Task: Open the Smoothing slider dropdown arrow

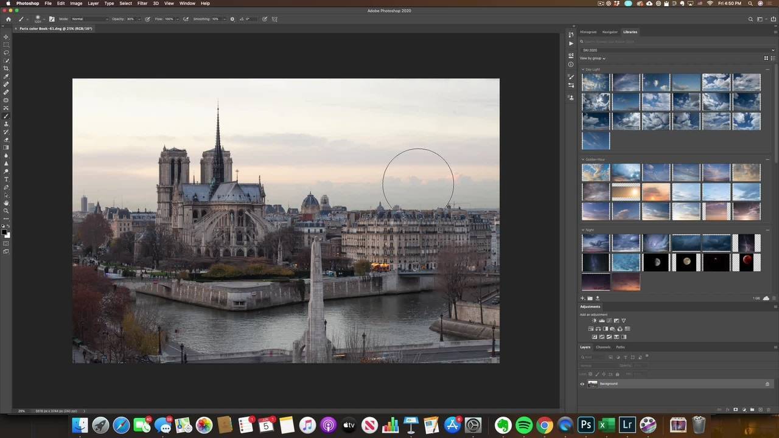Action: click(224, 19)
